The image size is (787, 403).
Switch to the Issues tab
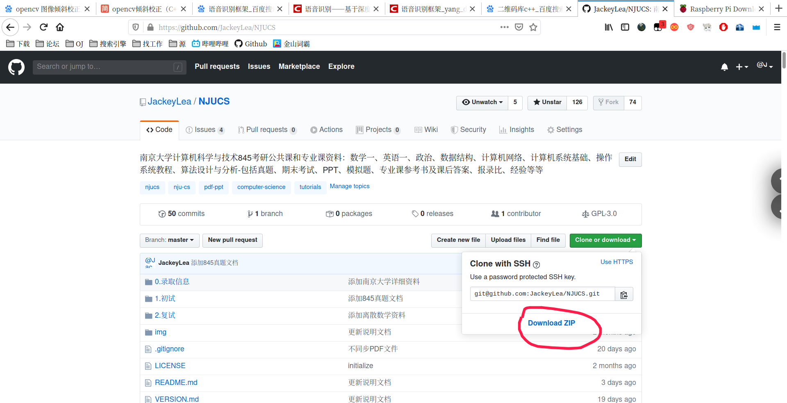point(205,130)
